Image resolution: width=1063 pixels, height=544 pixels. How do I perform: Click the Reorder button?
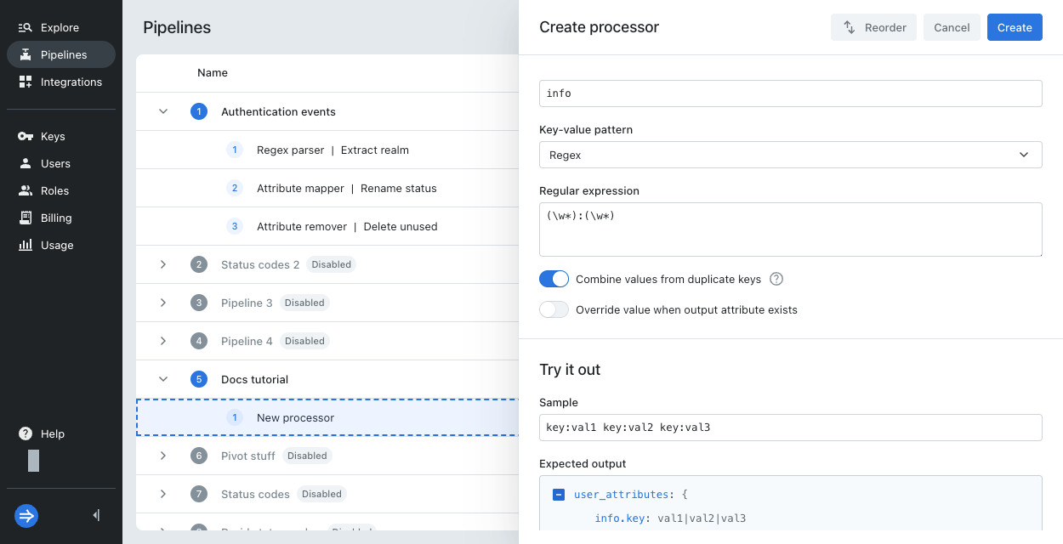pyautogui.click(x=873, y=28)
